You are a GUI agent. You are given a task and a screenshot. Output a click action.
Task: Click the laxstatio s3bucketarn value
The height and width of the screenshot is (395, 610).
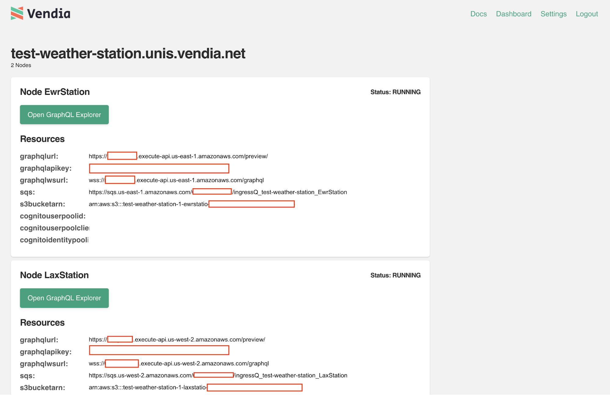[196, 387]
